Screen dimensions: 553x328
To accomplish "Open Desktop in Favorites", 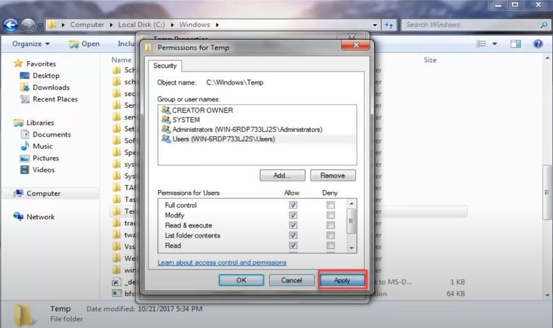I will click(x=40, y=76).
